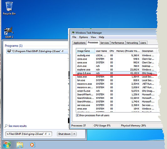Expand the Shut down options arrow
Image resolution: width=167 pixels, height=149 pixels.
[74, 134]
